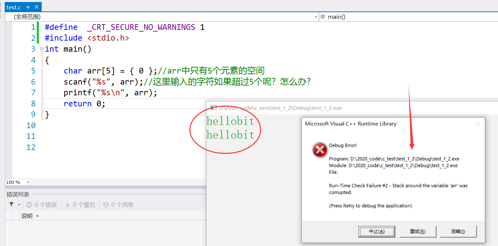Toggle the 0 个错误 errors filter
Viewport: 498px width, 246px height.
(42, 205)
